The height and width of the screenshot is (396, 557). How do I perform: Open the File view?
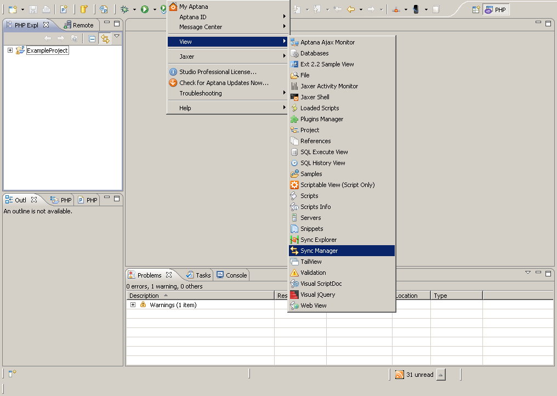click(342, 75)
